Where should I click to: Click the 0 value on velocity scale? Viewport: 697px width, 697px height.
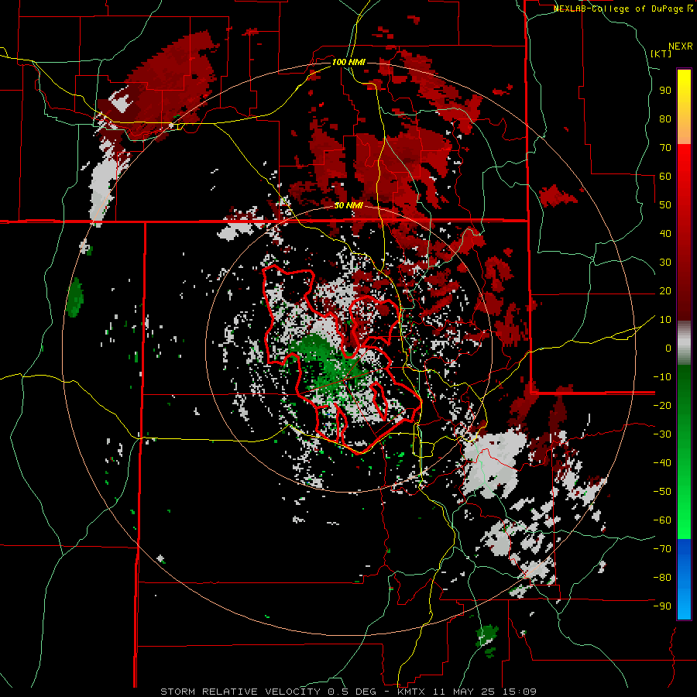[x=668, y=348]
